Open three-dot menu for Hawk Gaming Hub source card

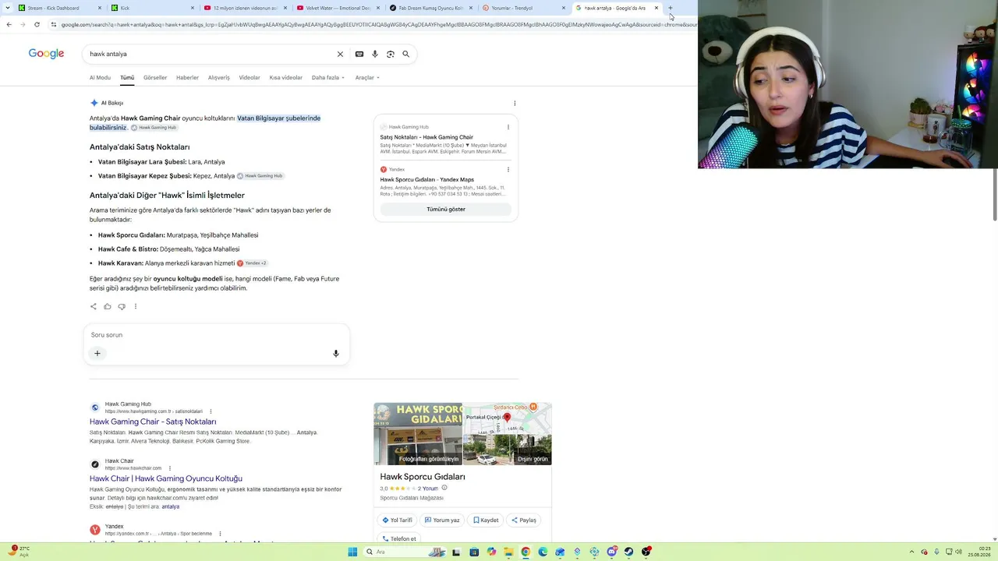point(508,127)
